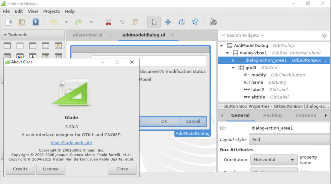The image size is (331, 184).
Task: Open the undo history dropdown arrow
Action: 66,22
